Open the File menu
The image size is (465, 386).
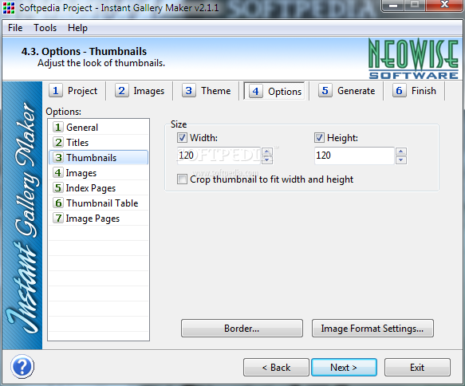(x=15, y=28)
